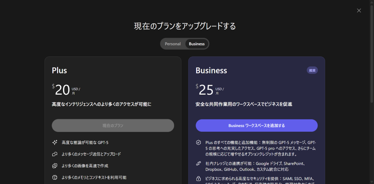This screenshot has height=184, width=374.
Task: Click the Business plan card heading
Action: tap(211, 70)
